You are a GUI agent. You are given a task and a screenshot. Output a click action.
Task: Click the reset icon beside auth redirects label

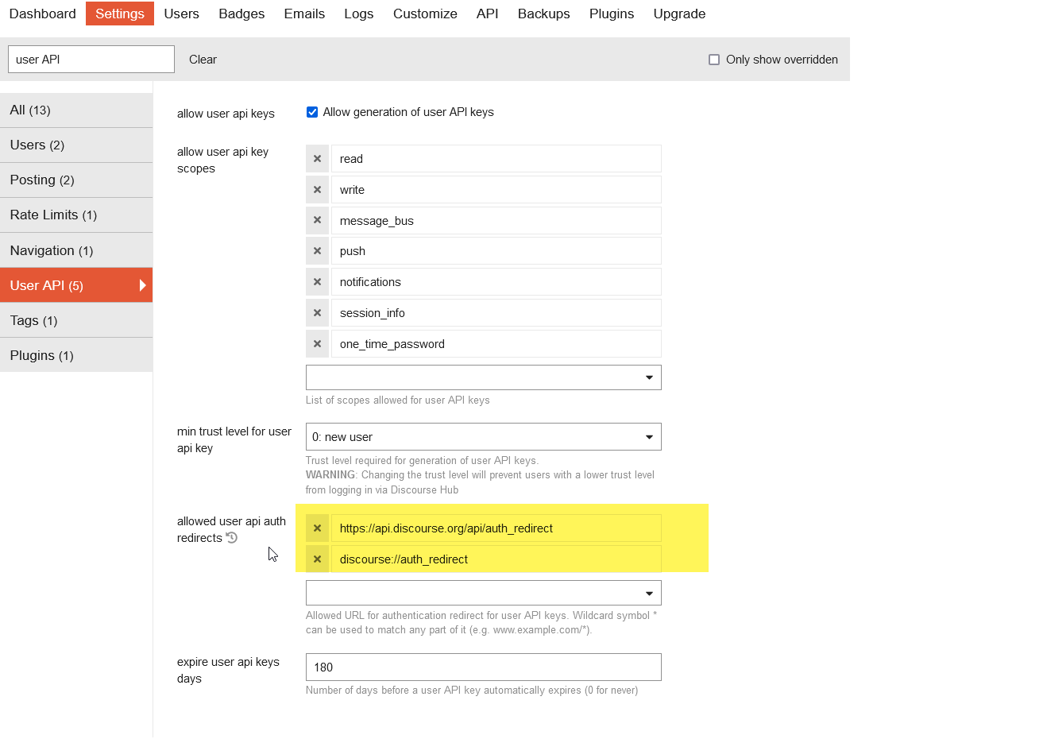tap(232, 538)
